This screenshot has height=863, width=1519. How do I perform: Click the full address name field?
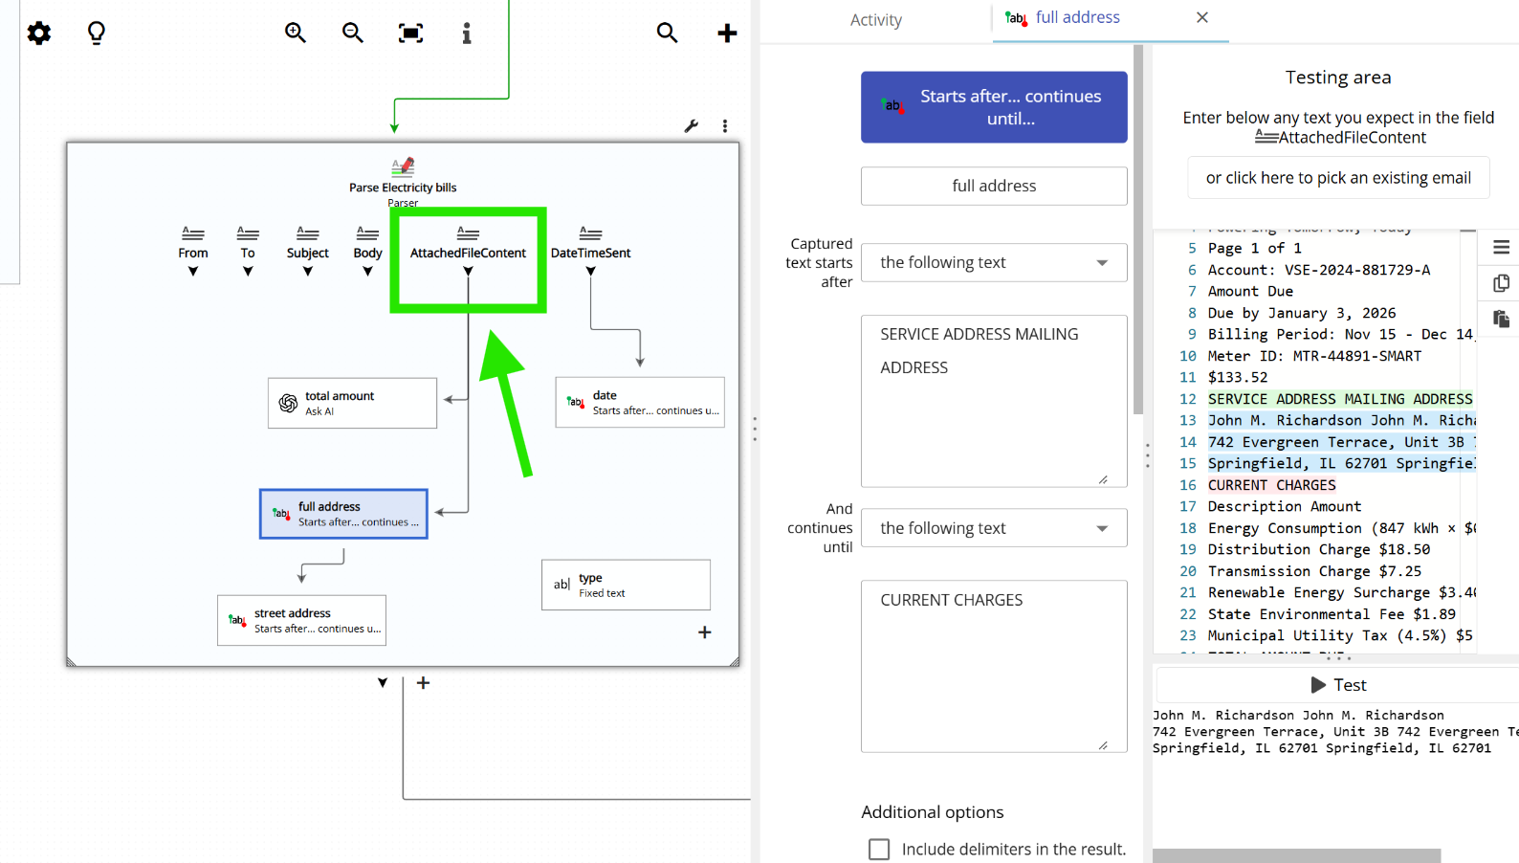(x=994, y=187)
